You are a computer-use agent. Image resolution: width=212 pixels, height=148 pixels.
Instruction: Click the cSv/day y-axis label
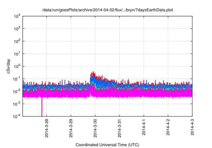point(8,66)
